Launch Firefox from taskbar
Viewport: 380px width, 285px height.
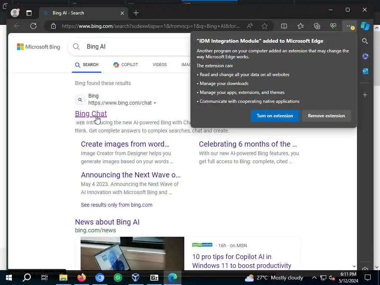pyautogui.click(x=81, y=278)
